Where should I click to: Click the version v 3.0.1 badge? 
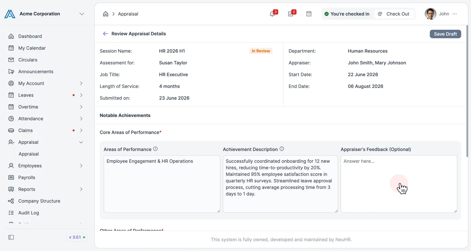(x=77, y=237)
